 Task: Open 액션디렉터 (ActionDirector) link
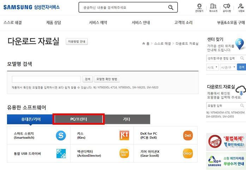point(89,153)
